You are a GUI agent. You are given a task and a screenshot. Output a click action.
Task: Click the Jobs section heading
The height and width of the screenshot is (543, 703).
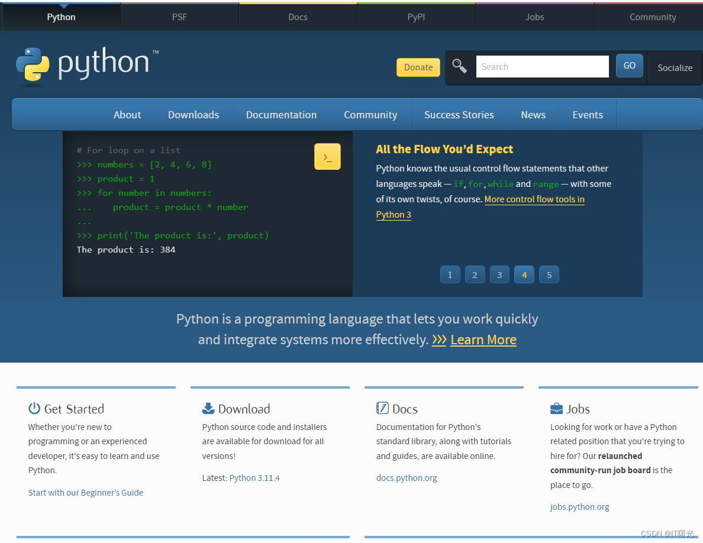(x=578, y=409)
